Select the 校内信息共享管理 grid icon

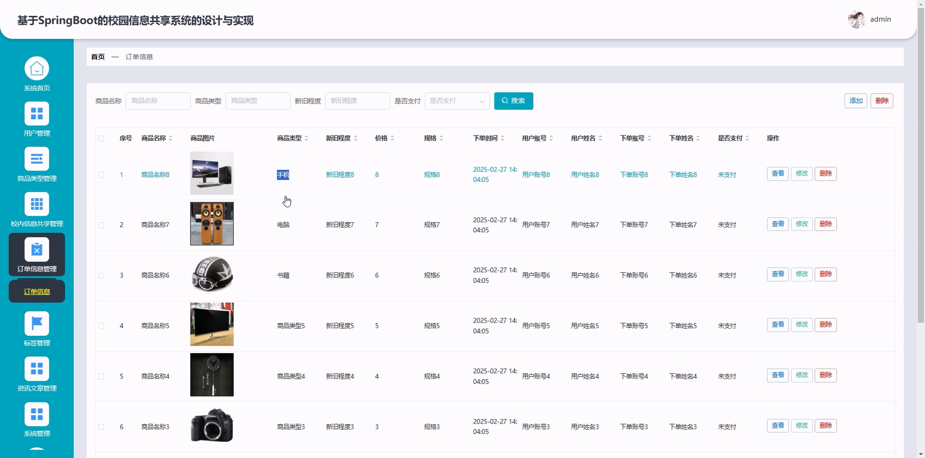click(x=37, y=204)
